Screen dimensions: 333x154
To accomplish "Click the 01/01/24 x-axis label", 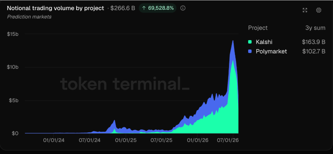I will tap(54, 140).
